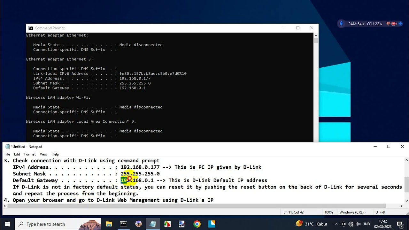This screenshot has height=230, width=409.
Task: Click the Notepad horizontal scrollbar thumb
Action: click(x=197, y=206)
